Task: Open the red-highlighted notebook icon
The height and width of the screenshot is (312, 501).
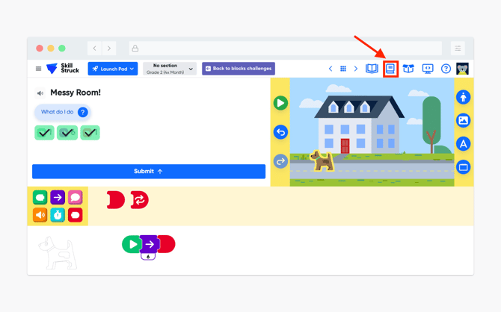Action: click(x=390, y=69)
